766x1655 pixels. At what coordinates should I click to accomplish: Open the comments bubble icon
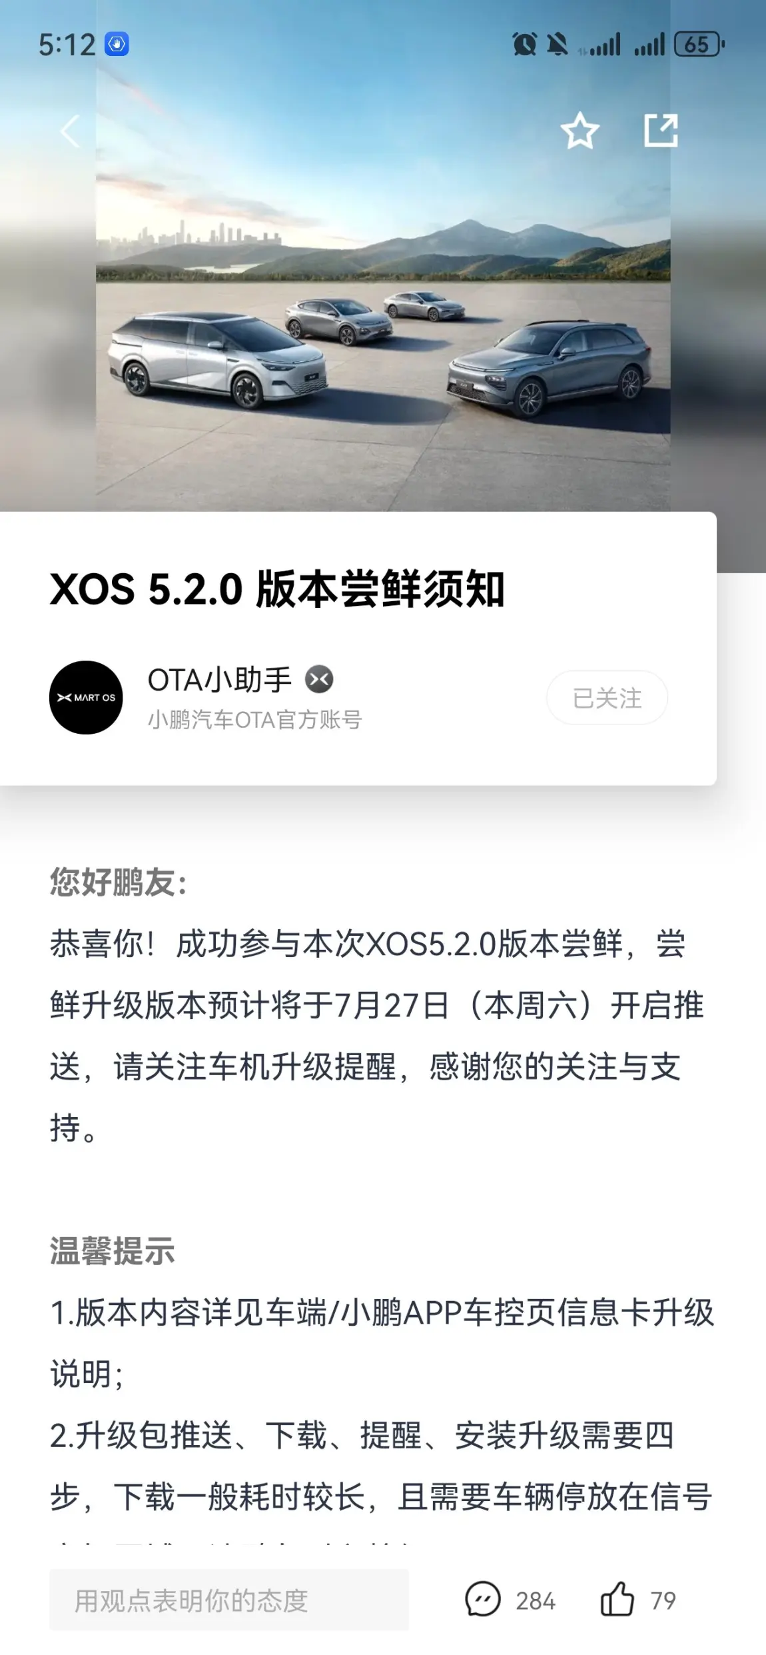(x=483, y=1600)
